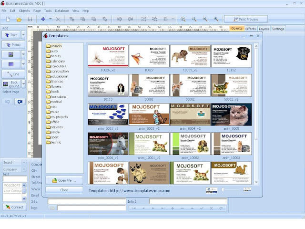Switch to the Settings tab
Screen dimensions: 305x229
[278, 29]
